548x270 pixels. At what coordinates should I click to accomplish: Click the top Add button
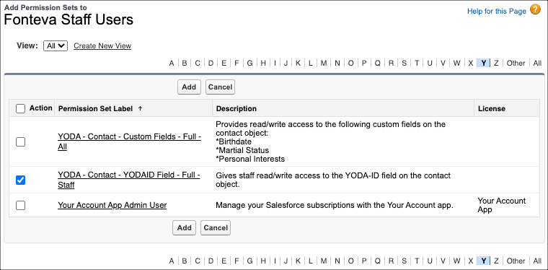[x=189, y=87]
